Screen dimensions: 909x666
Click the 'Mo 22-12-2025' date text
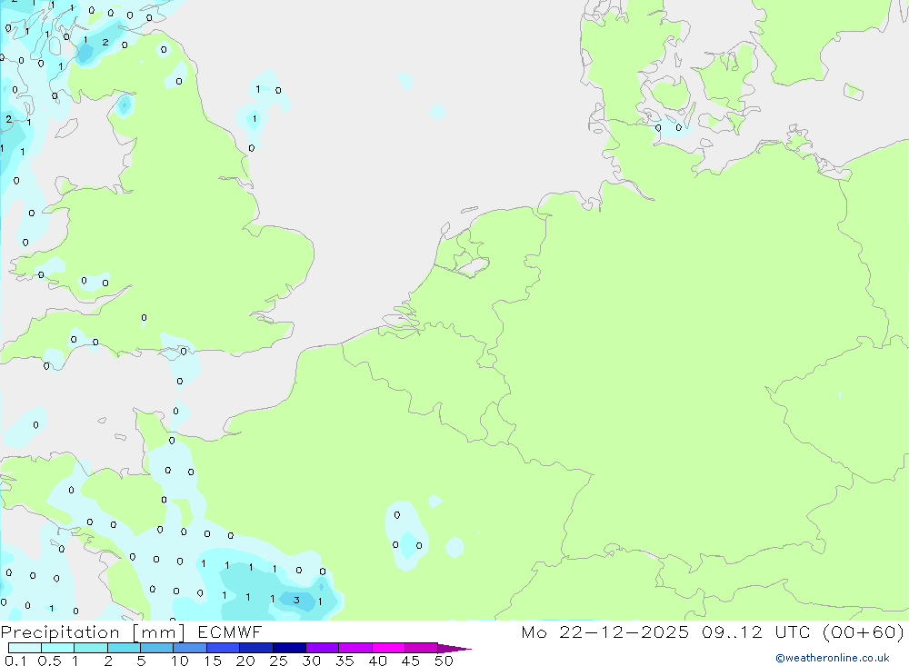[605, 632]
